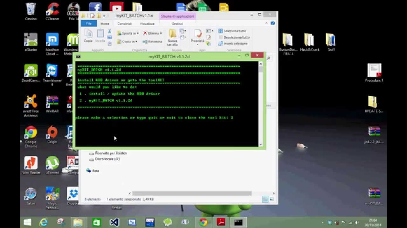The height and width of the screenshot is (228, 407).
Task: Open the File tab in Explorer
Action: pos(89,23)
